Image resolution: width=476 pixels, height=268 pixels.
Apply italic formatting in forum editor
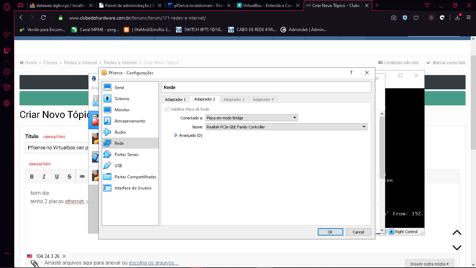(x=44, y=177)
